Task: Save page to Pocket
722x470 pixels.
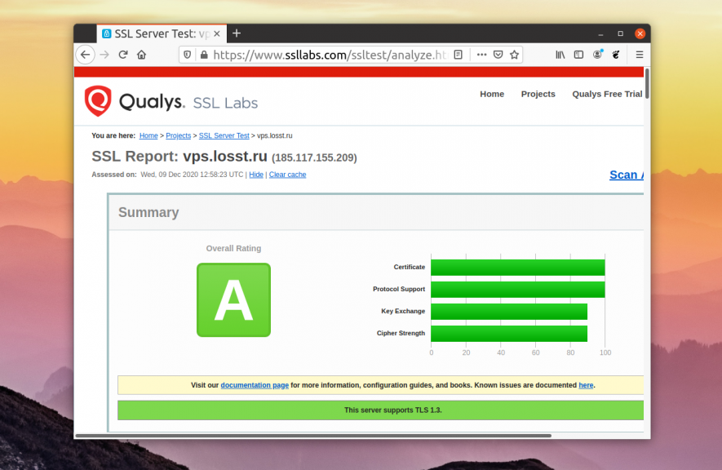Action: 498,55
